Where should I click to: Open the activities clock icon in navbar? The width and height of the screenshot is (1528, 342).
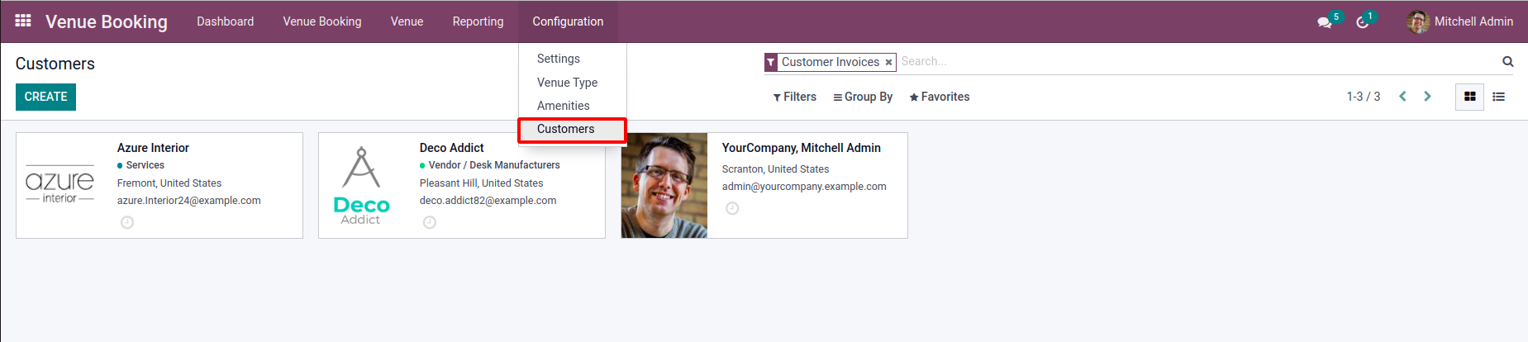1363,22
